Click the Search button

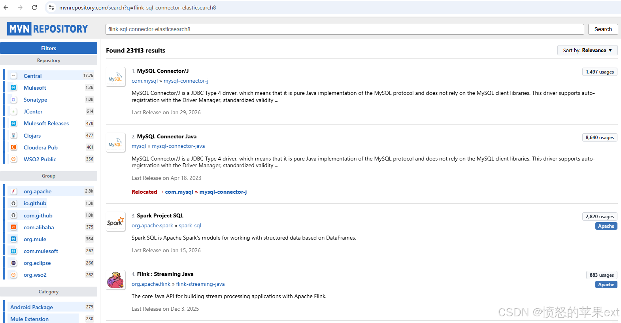point(603,29)
